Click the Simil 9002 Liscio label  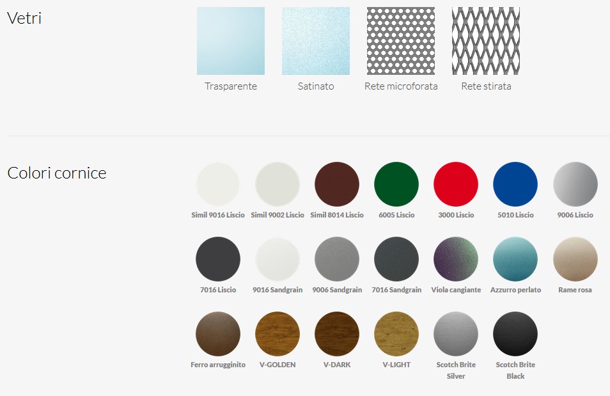point(278,215)
